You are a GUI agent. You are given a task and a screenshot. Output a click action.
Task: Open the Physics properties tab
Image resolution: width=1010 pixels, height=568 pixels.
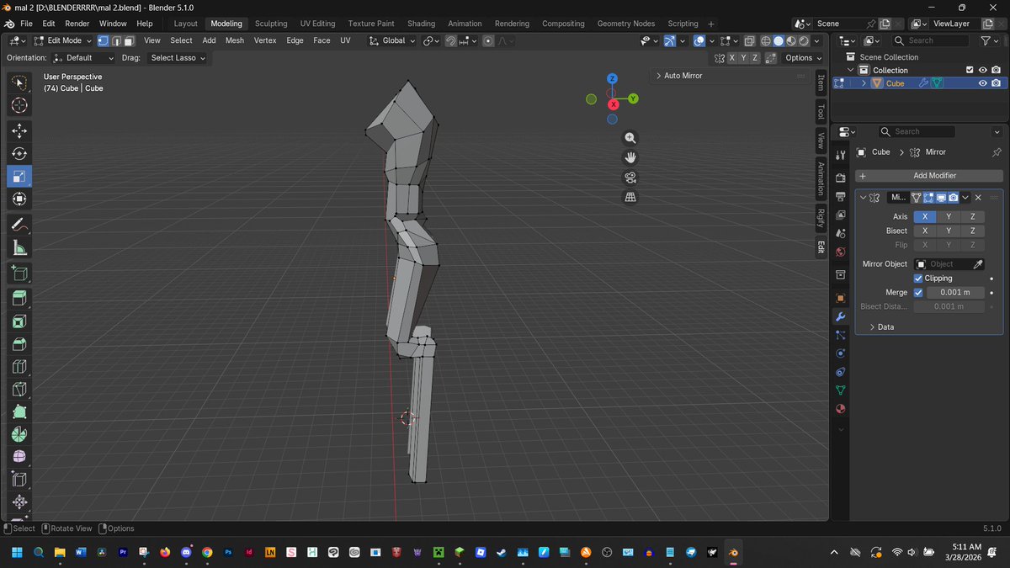coord(840,353)
